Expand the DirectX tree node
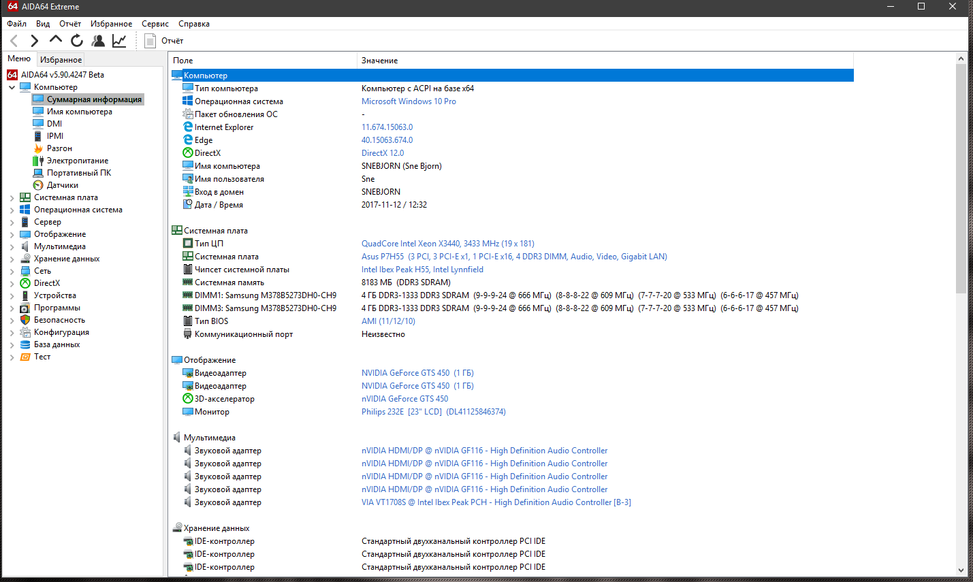973x582 pixels. (x=12, y=283)
